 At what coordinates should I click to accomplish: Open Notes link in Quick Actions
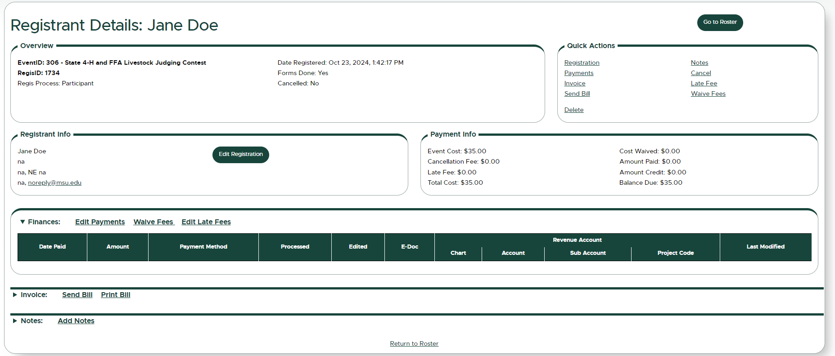point(699,63)
